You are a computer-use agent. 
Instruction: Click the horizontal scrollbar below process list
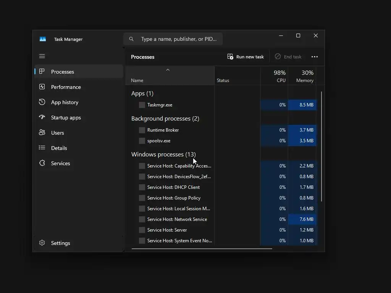[202, 248]
